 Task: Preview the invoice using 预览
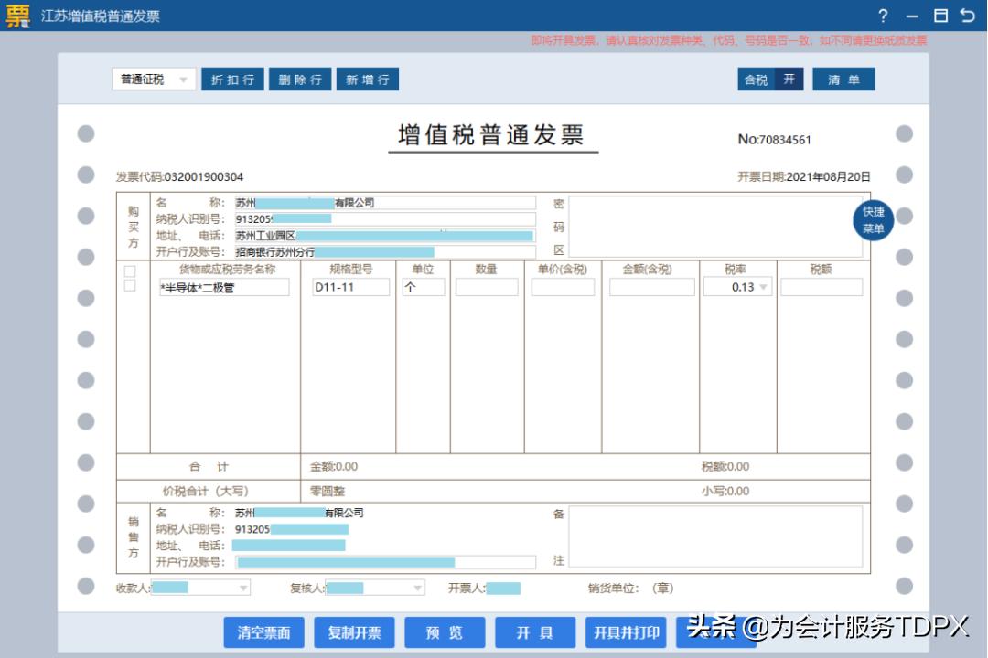pyautogui.click(x=445, y=631)
